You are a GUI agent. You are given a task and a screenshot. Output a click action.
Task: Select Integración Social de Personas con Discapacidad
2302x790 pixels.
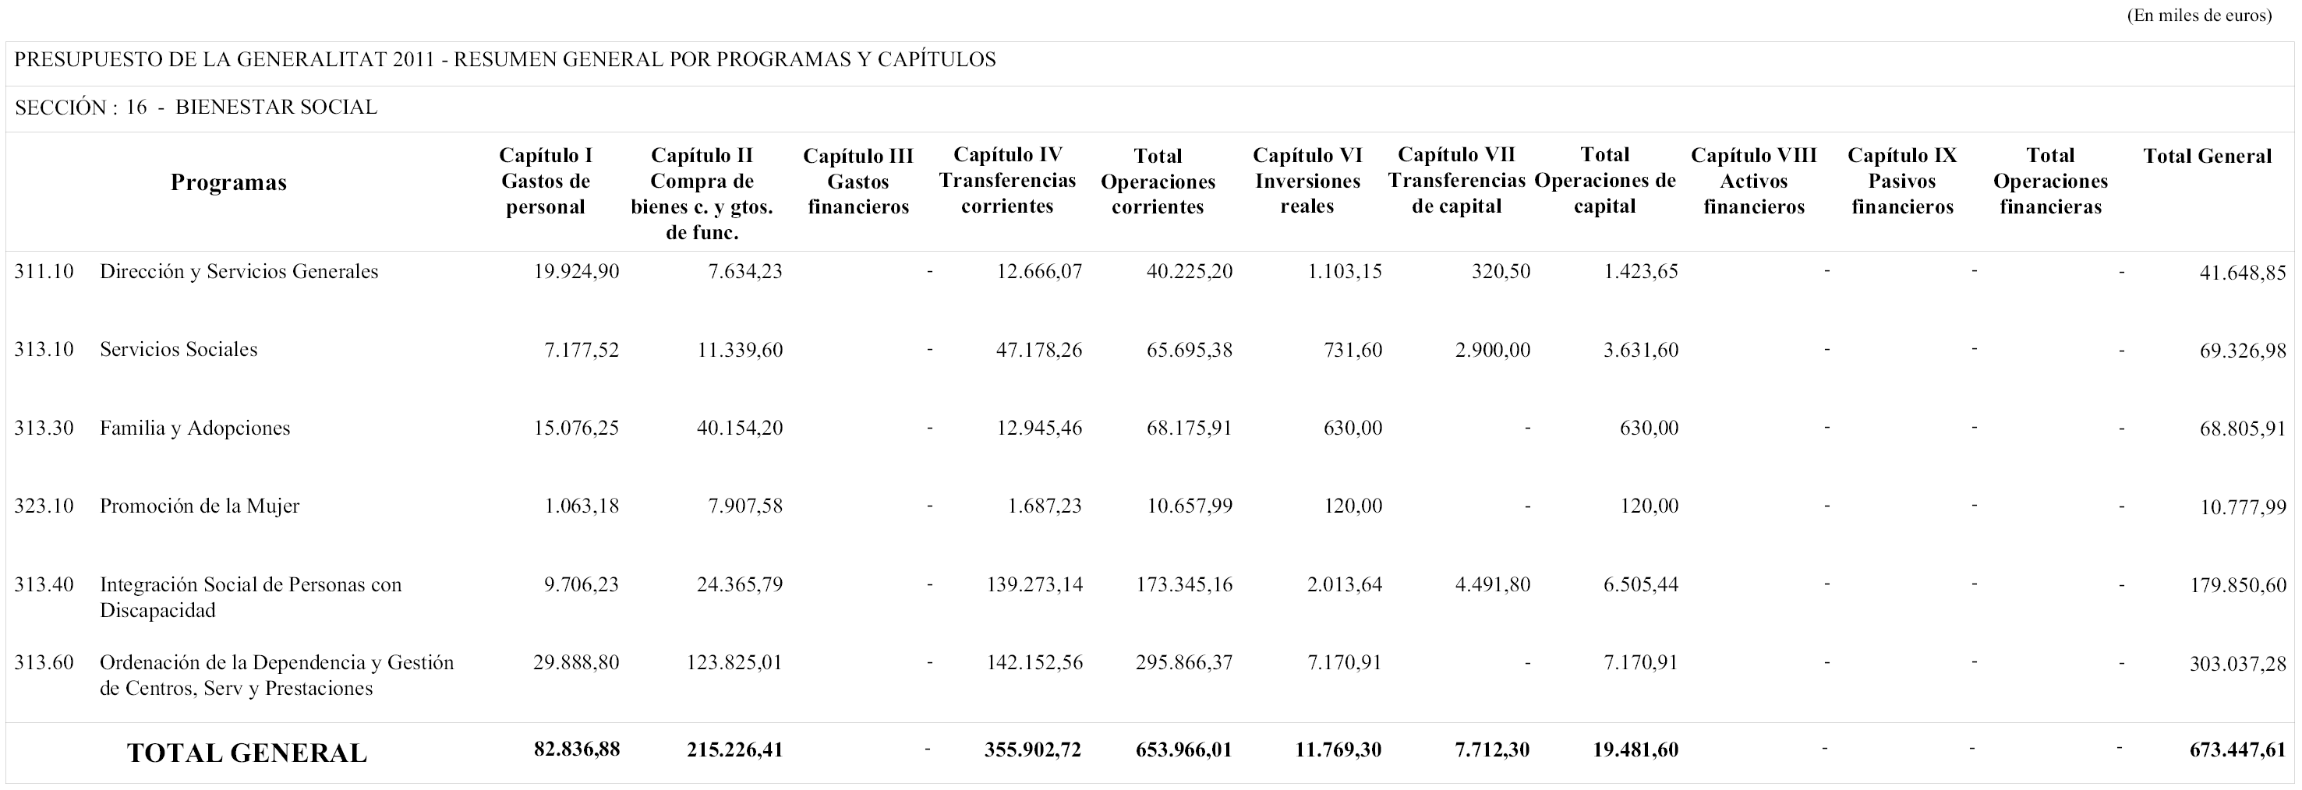pos(250,598)
